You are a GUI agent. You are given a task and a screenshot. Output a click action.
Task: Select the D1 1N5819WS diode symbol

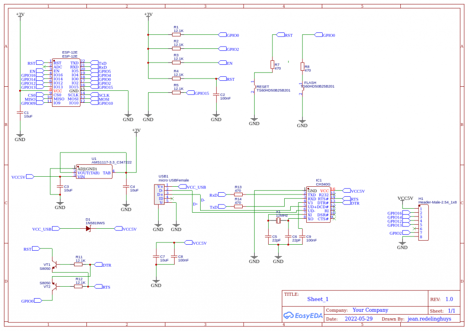pyautogui.click(x=88, y=229)
